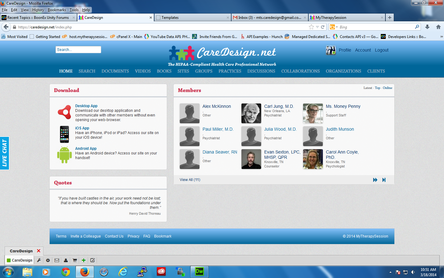The width and height of the screenshot is (444, 278).
Task: Open the gear settings icon in bottom toolbar
Action: tap(48, 260)
